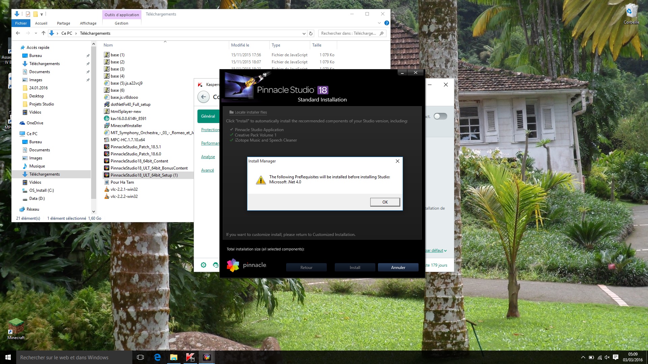Open the Affichage ribbon tab
648x364 pixels.
tap(88, 23)
